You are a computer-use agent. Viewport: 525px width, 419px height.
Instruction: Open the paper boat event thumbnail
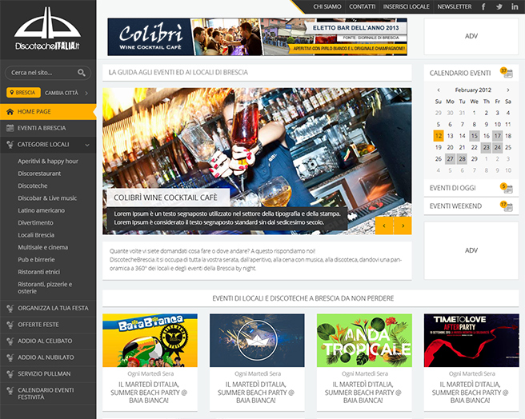click(x=257, y=341)
